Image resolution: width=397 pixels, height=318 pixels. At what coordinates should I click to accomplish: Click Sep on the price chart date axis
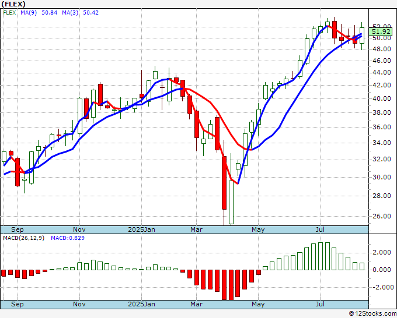17,229
